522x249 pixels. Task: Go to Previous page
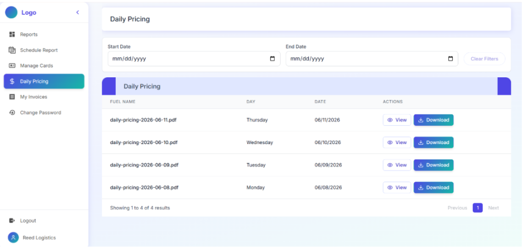pos(457,208)
